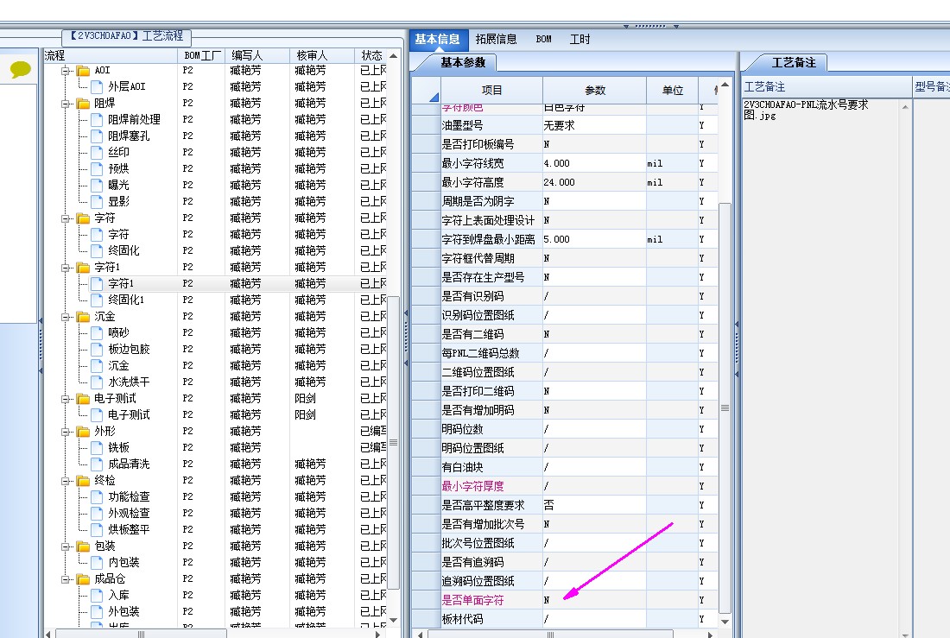This screenshot has height=638, width=950.
Task: Click the 单位 column header
Action: pos(673,91)
